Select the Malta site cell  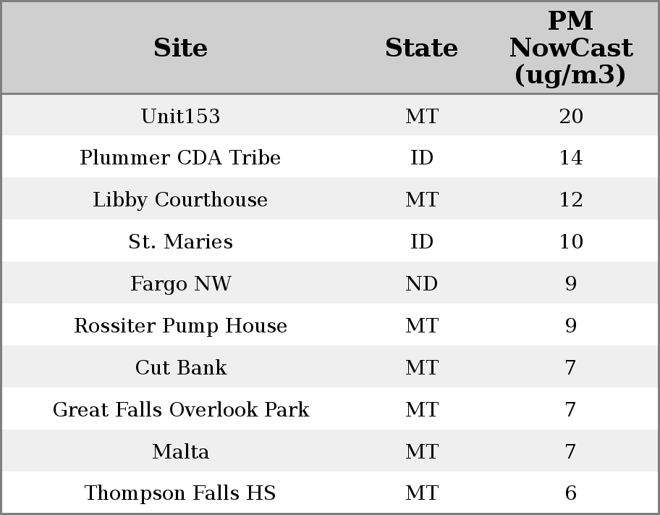[x=180, y=452]
